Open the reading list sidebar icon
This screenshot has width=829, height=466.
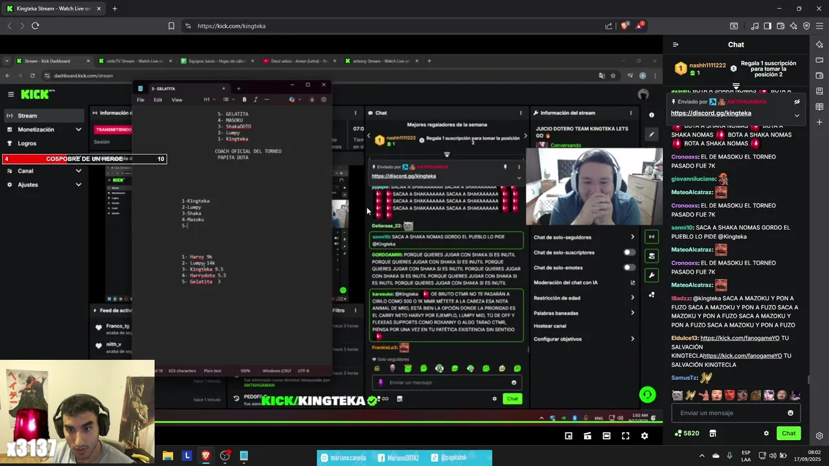tap(819, 107)
